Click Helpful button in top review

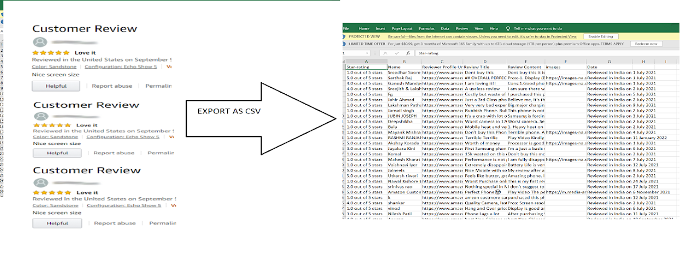tap(56, 86)
